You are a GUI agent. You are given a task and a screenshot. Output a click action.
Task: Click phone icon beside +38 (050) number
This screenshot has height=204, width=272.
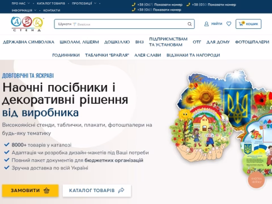(x=188, y=5)
